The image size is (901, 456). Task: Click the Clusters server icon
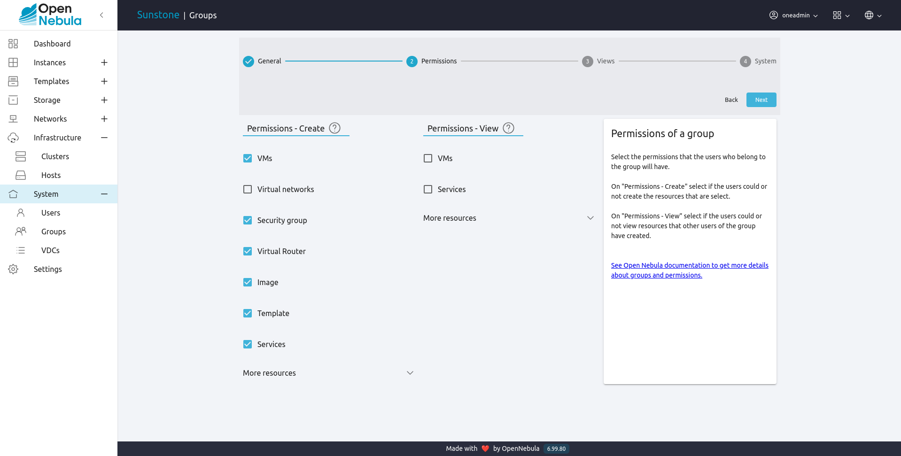pos(21,156)
